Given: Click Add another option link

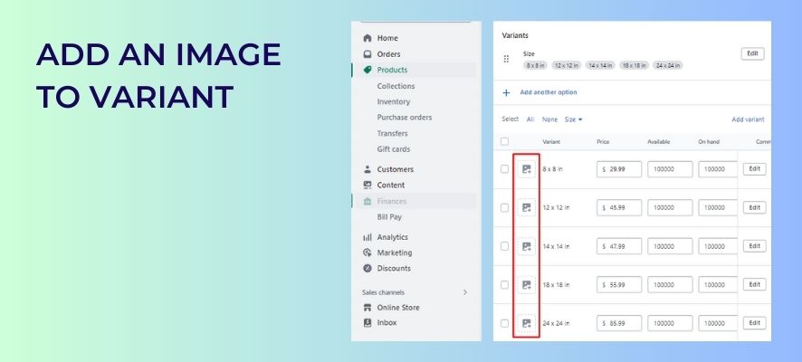Looking at the screenshot, I should (x=549, y=92).
